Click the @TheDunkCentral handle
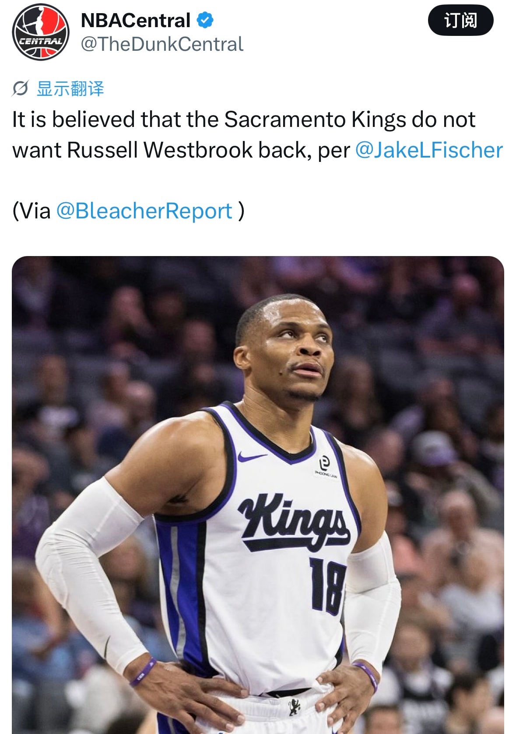The image size is (516, 734). pyautogui.click(x=162, y=44)
